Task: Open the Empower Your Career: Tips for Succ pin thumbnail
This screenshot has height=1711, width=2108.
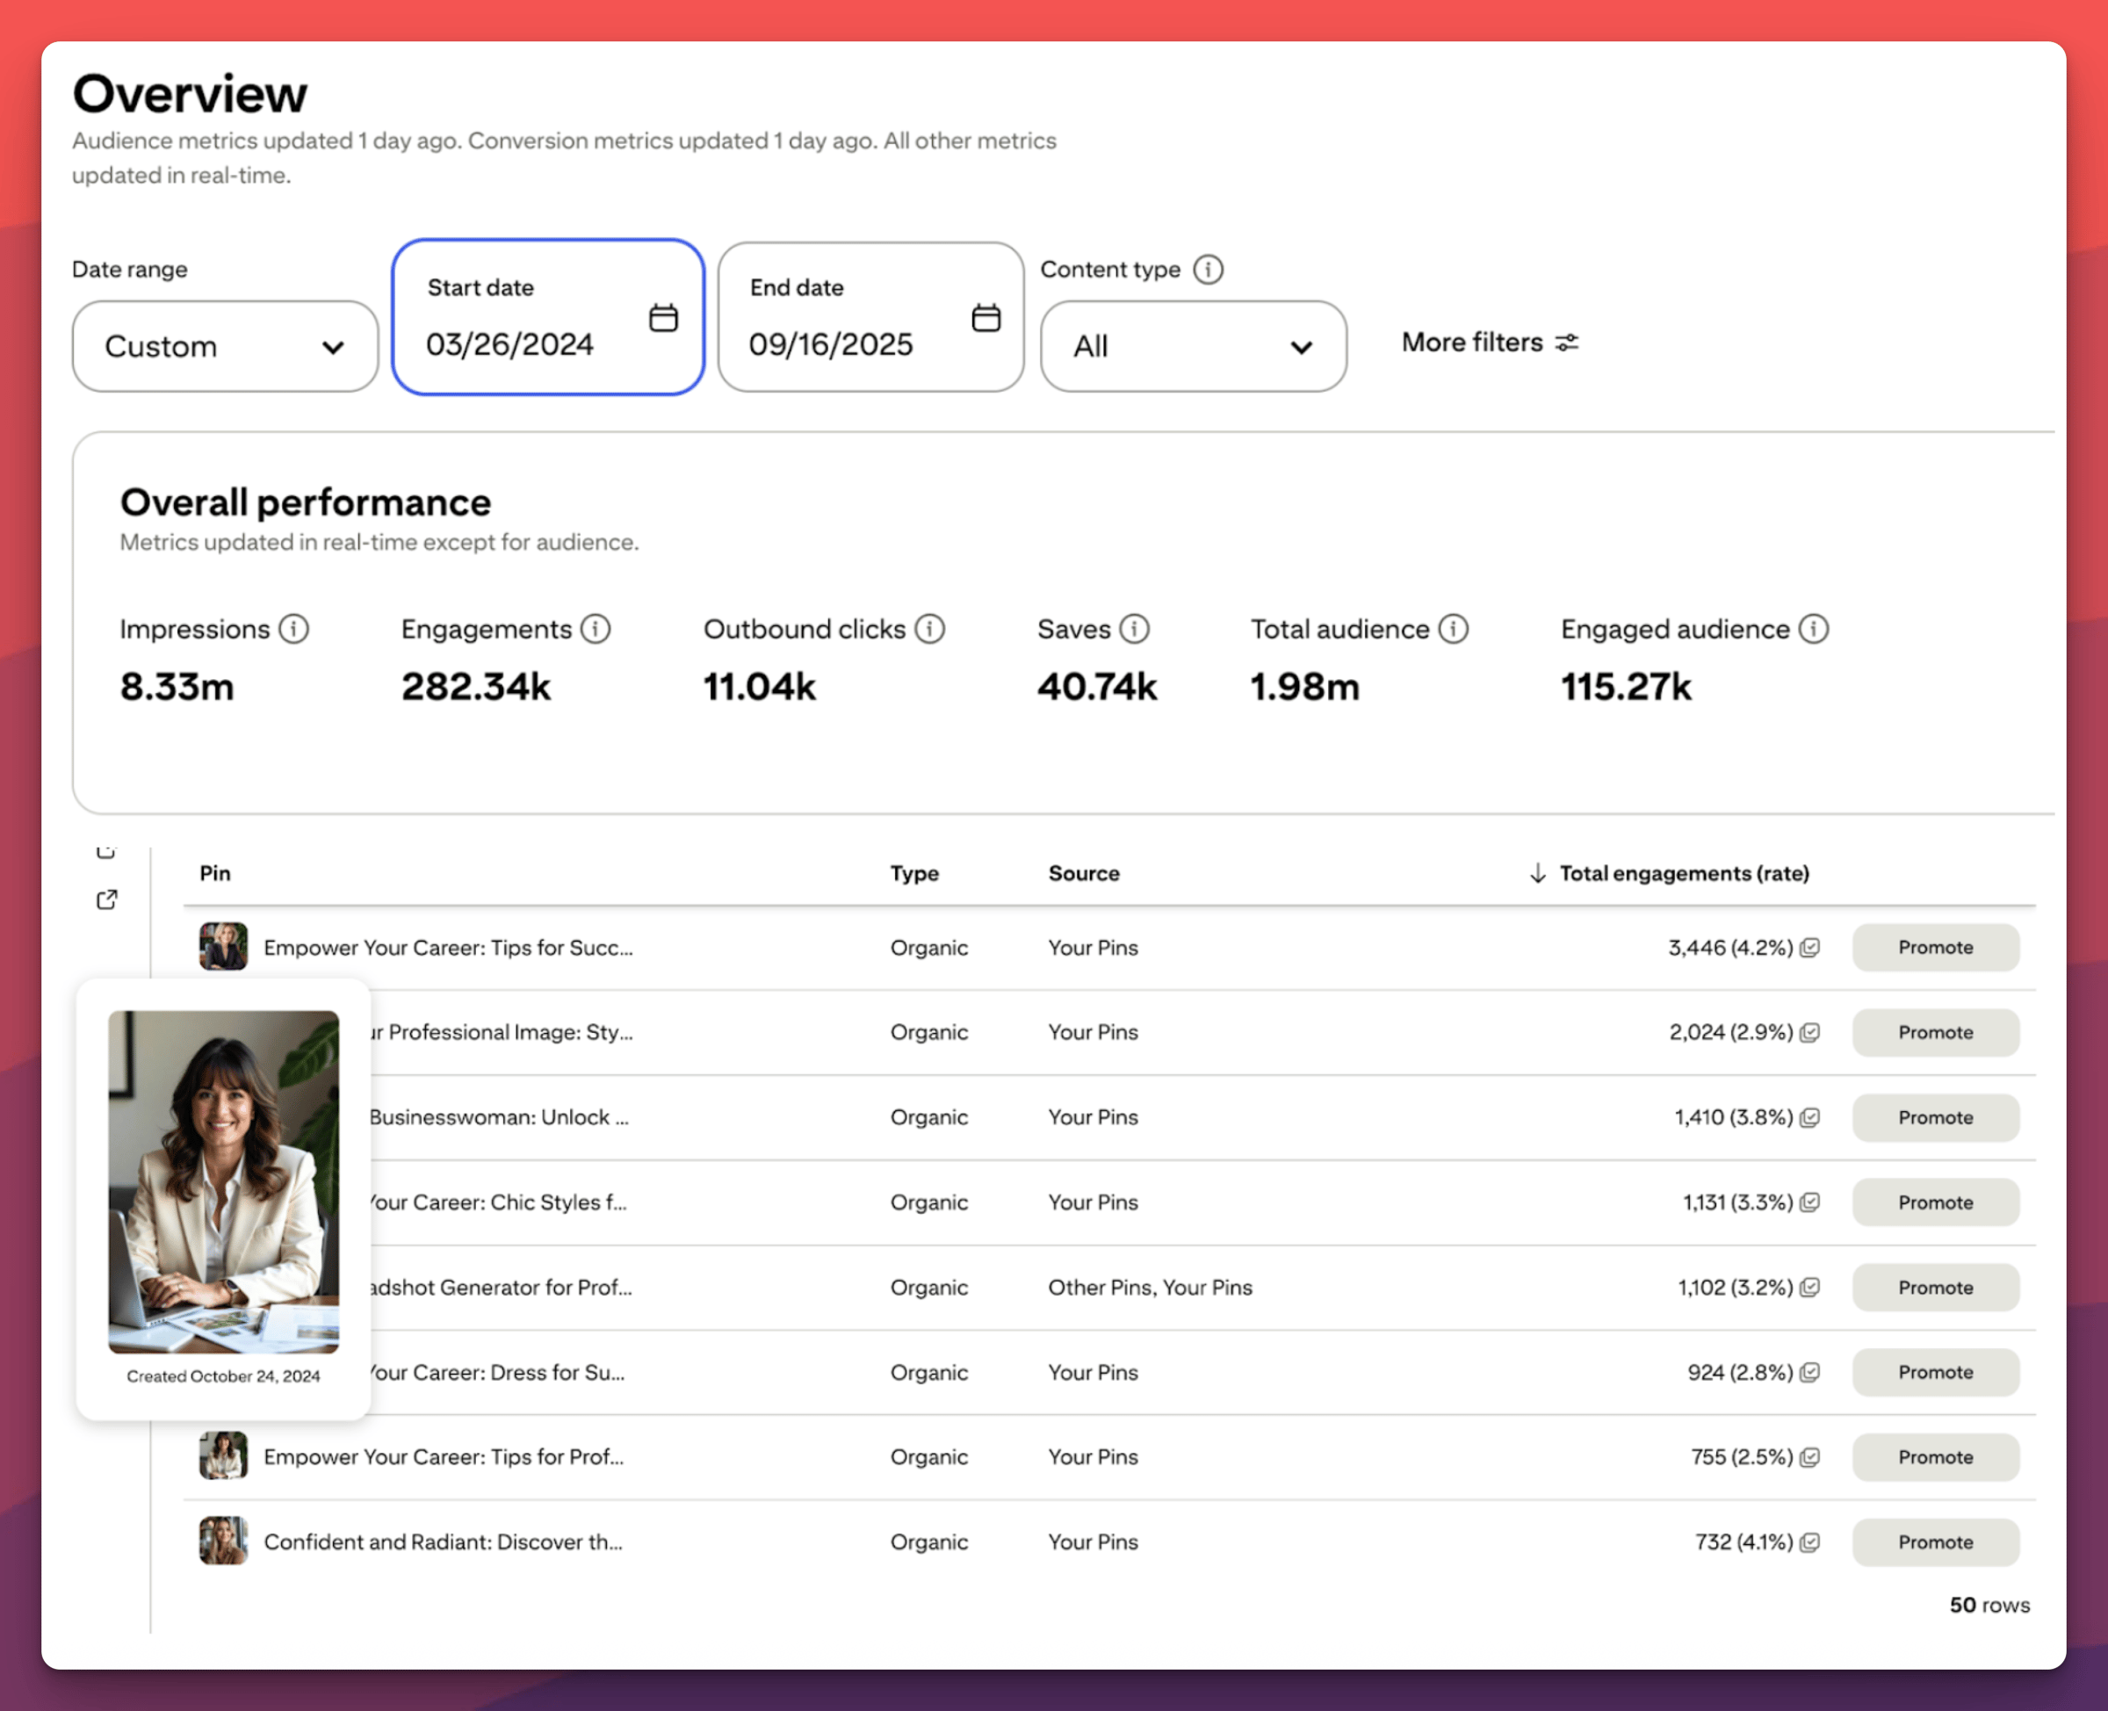Action: tap(224, 947)
